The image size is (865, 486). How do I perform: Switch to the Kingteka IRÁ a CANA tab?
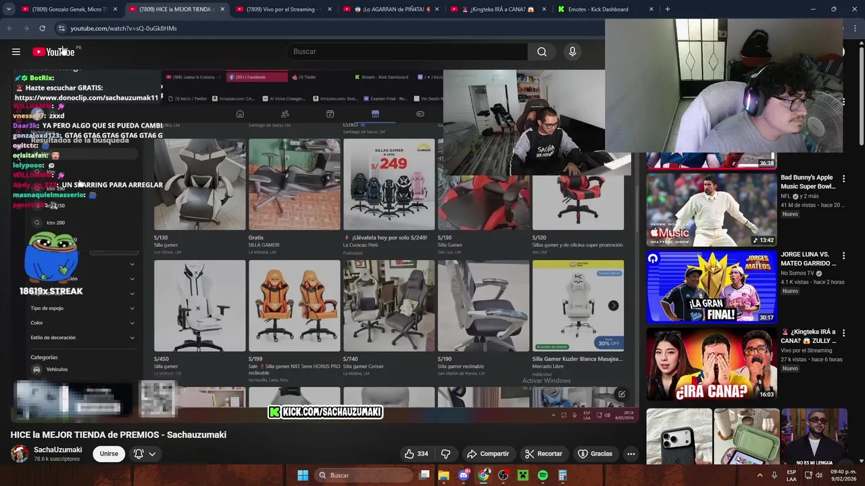point(499,9)
